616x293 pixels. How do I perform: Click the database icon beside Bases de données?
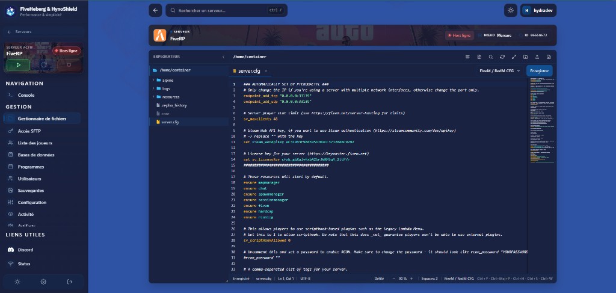pos(11,155)
